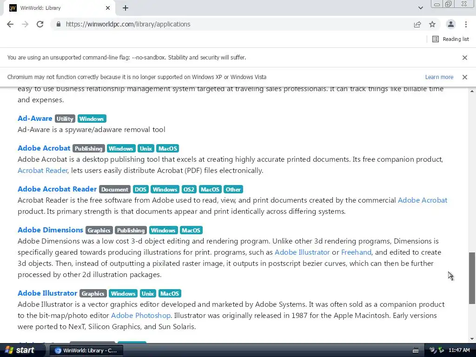
Task: Click the keyboard tray icon
Action: point(416,350)
